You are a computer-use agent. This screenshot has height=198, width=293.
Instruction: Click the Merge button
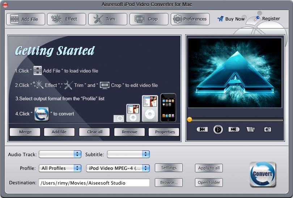click(x=25, y=132)
